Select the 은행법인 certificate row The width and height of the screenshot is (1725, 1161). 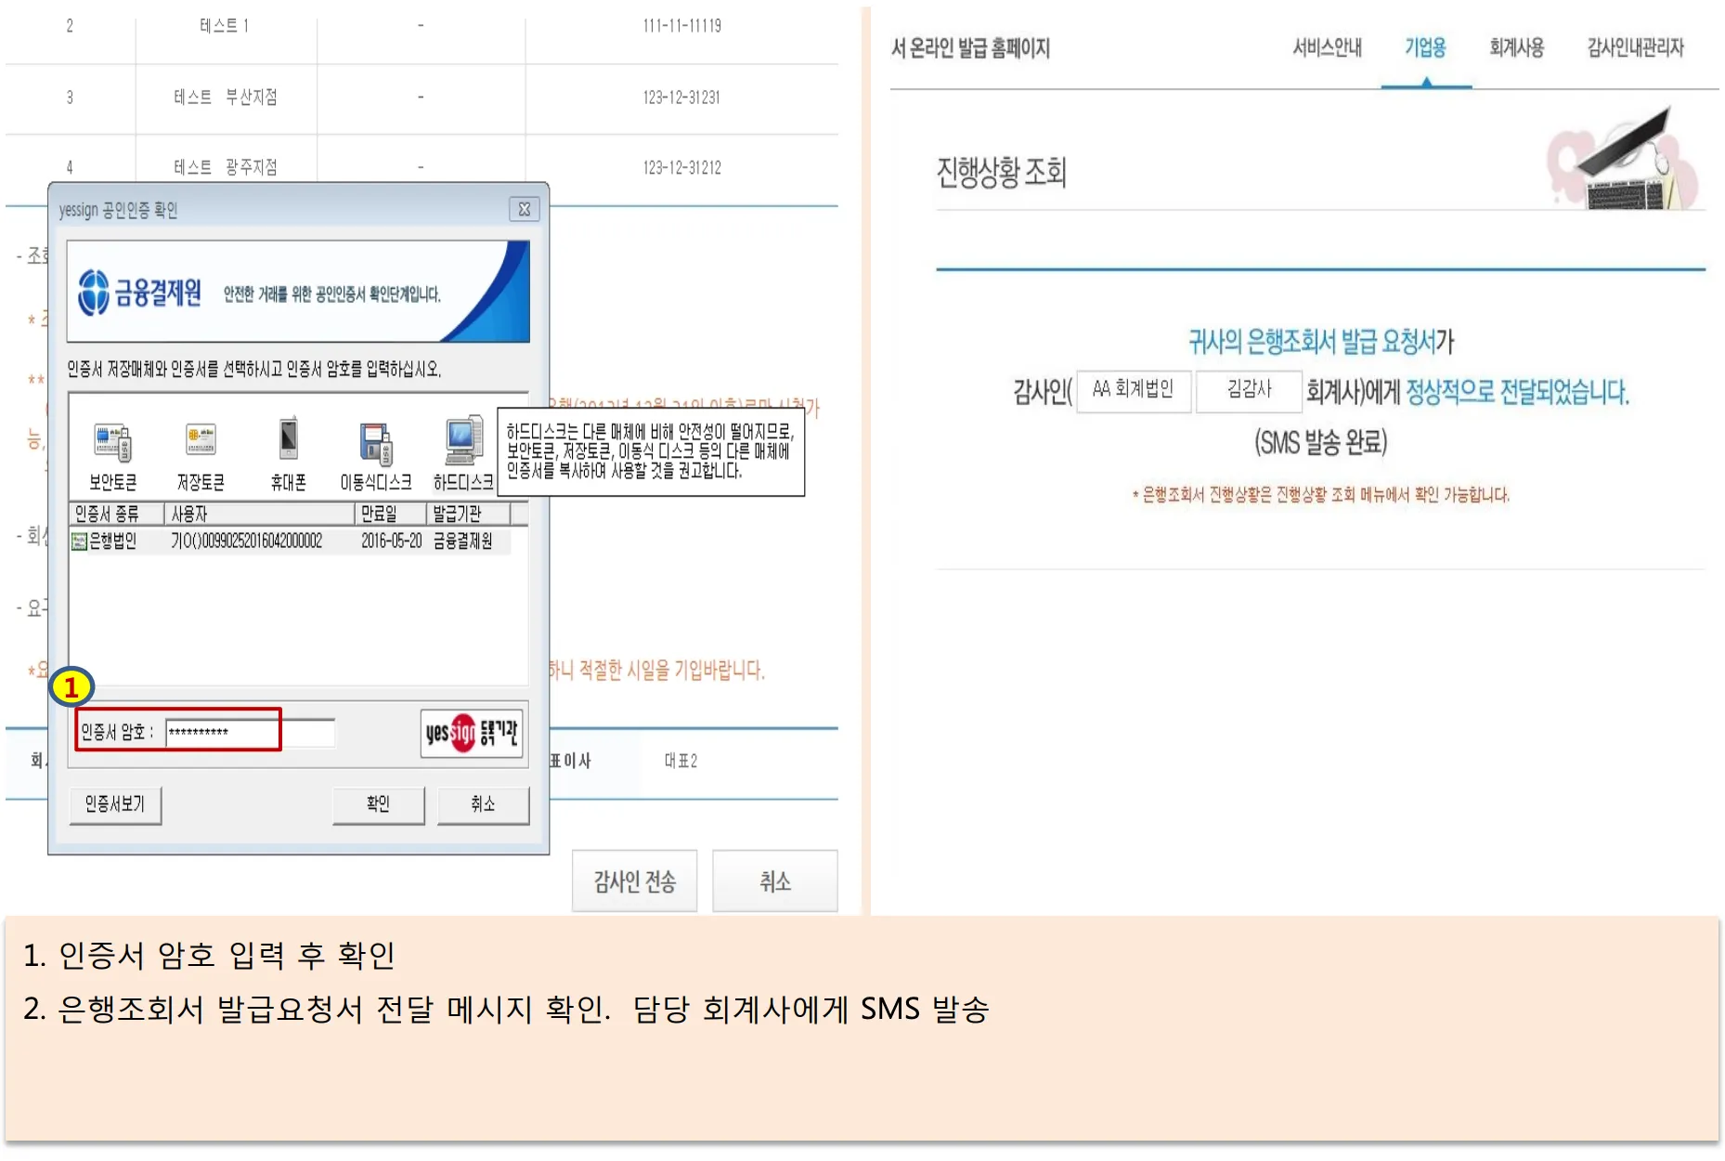coord(290,541)
